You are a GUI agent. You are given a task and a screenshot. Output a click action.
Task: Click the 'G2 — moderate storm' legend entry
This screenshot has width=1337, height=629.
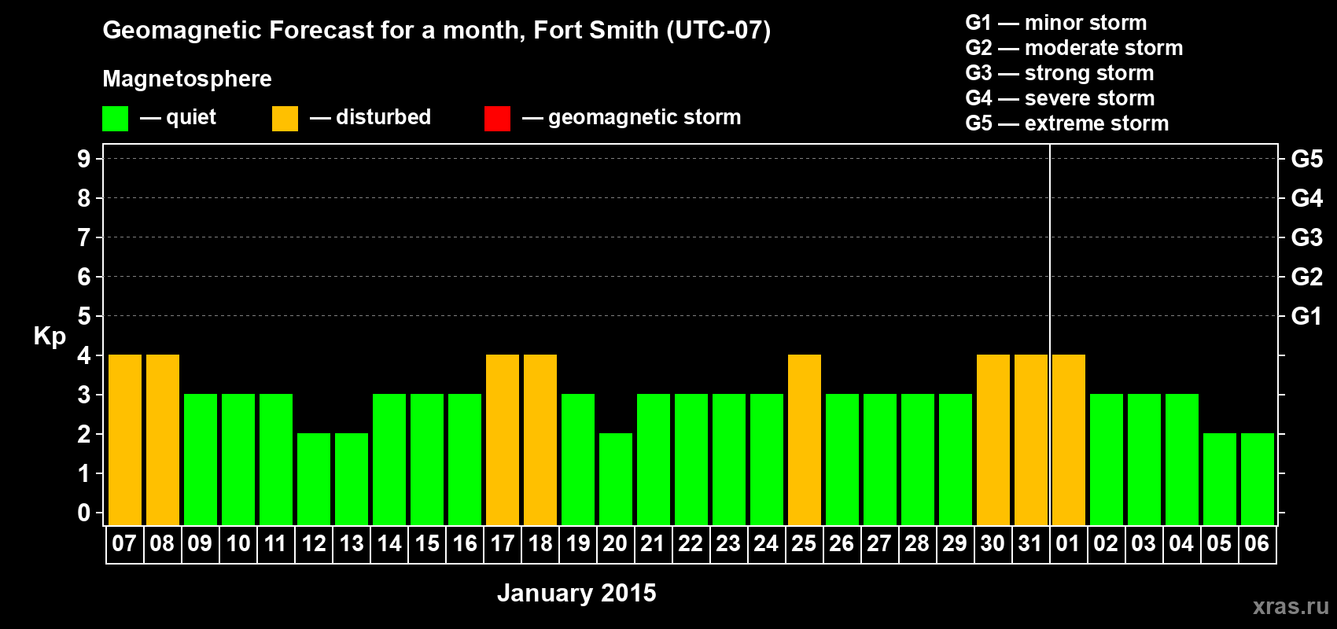(x=1074, y=48)
